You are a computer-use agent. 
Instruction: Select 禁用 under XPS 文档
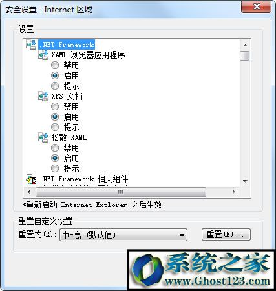point(55,106)
